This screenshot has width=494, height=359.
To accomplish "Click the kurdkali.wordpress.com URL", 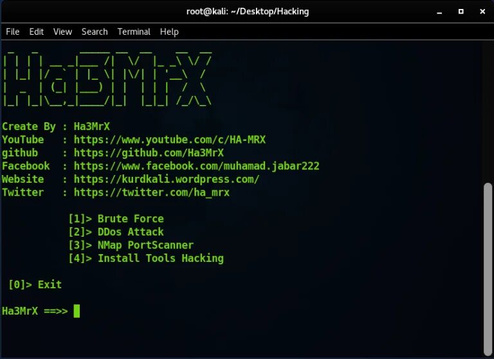I will pos(167,179).
